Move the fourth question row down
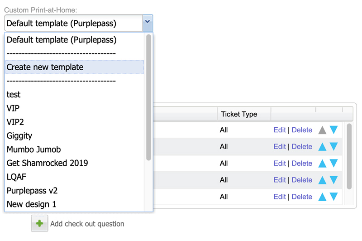Image resolution: width=362 pixels, height=241 pixels. pos(334,179)
